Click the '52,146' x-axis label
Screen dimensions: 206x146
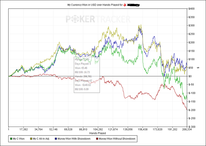click(53, 130)
